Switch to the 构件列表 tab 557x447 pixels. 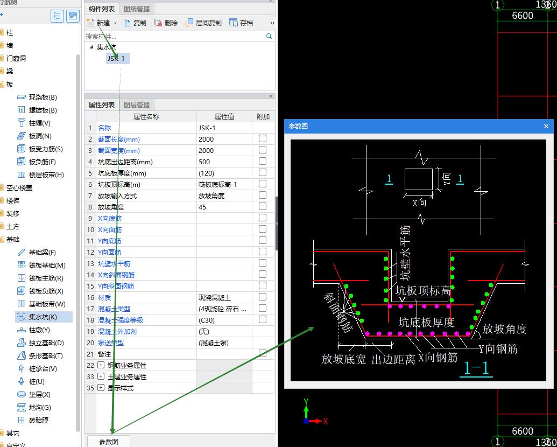[x=102, y=9]
